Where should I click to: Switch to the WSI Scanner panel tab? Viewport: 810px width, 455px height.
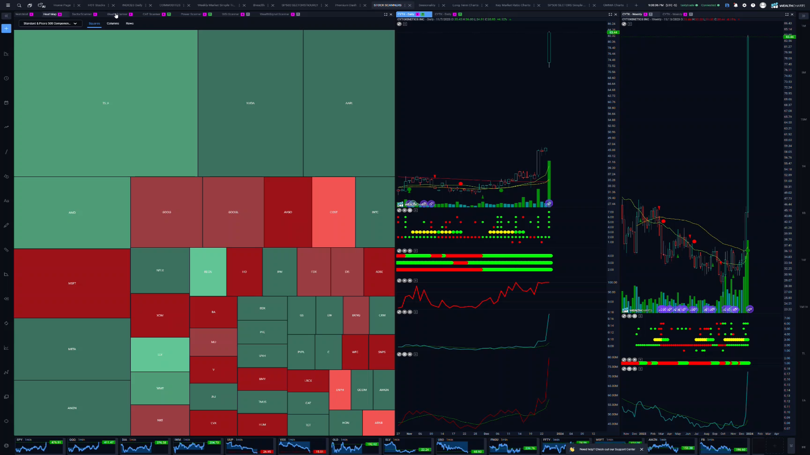(x=230, y=14)
